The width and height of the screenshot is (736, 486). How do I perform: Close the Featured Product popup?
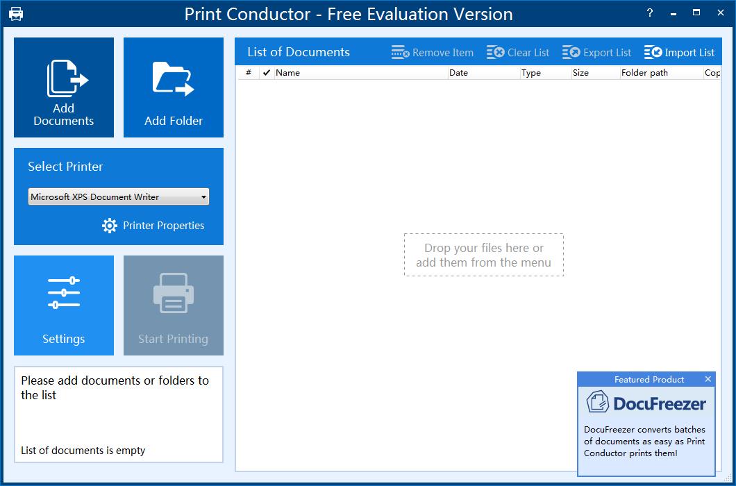coord(708,379)
